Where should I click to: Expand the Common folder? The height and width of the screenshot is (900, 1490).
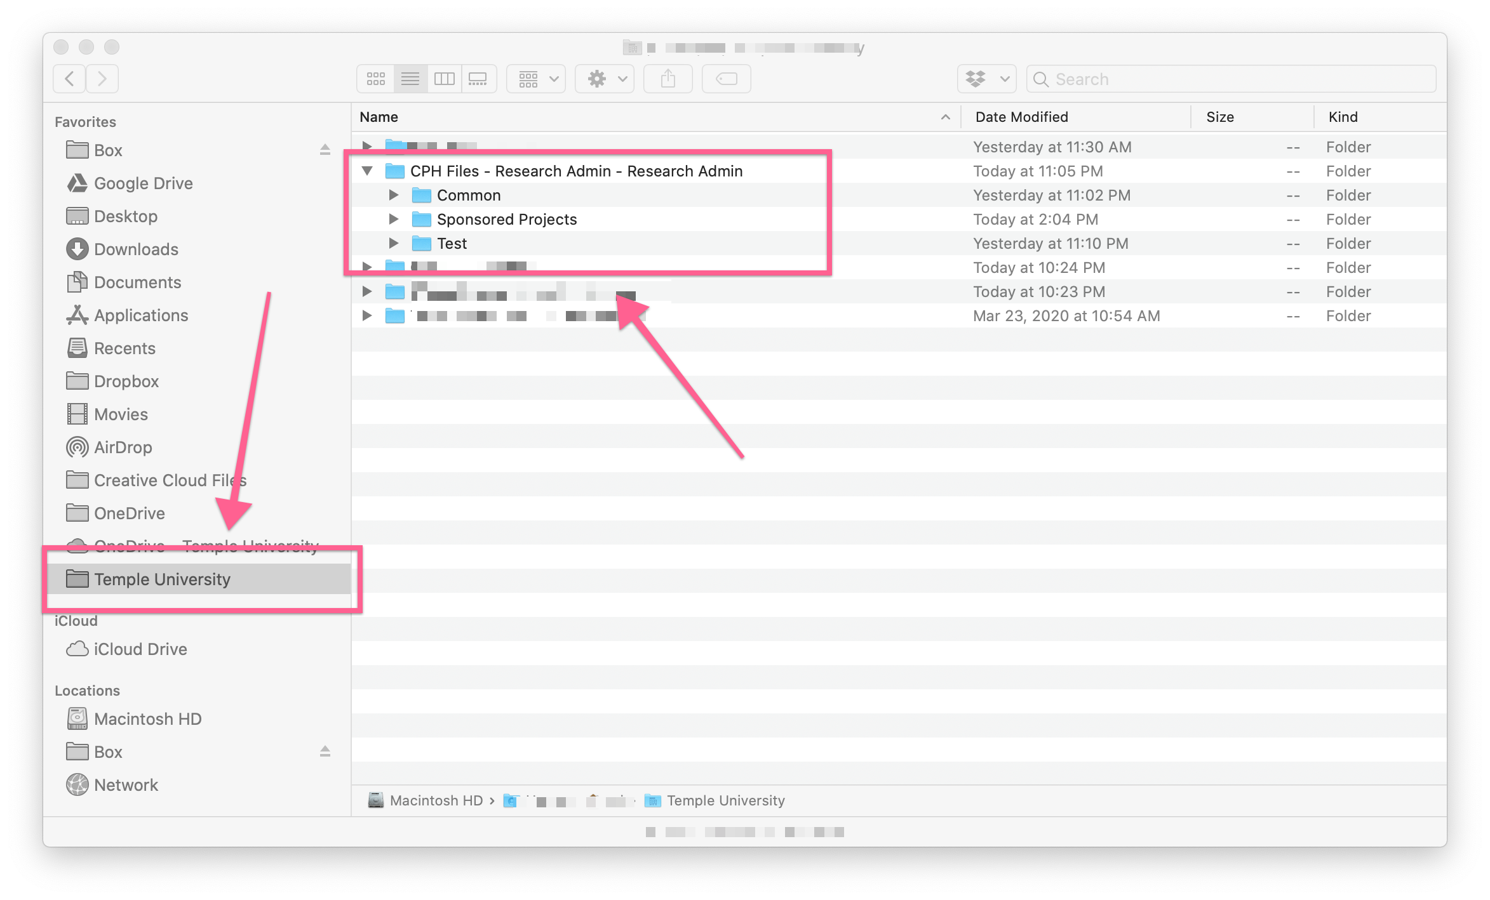(393, 195)
